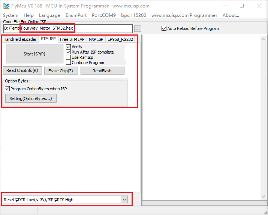This screenshot has height=215, width=268.
Task: Click the log panel scroll down arrow
Action: pyautogui.click(x=263, y=197)
